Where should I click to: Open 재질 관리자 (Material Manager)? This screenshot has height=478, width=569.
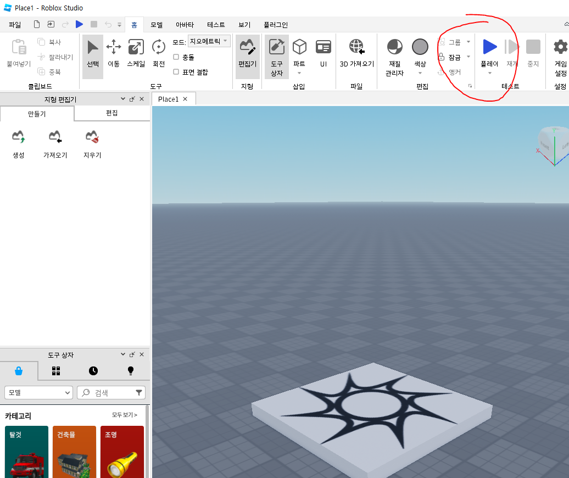(x=394, y=57)
